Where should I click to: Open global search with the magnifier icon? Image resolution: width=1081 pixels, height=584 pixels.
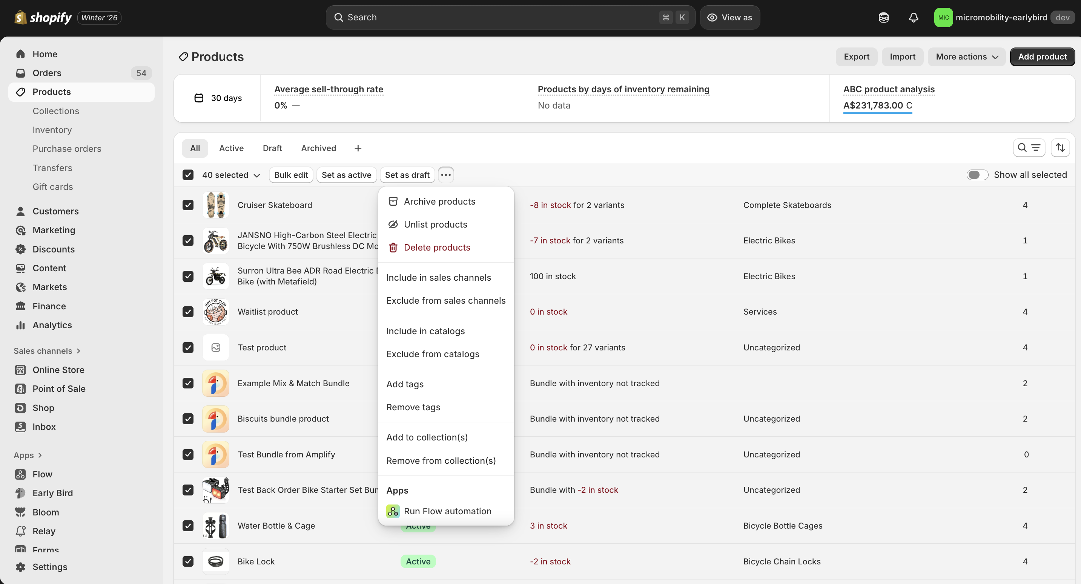point(338,17)
